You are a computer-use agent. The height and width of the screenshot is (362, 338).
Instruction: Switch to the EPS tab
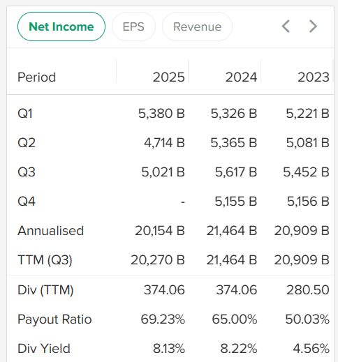[133, 27]
